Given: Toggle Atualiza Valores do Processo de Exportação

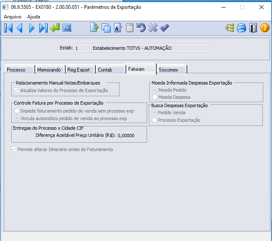Looking at the screenshot, I should click(61, 90).
